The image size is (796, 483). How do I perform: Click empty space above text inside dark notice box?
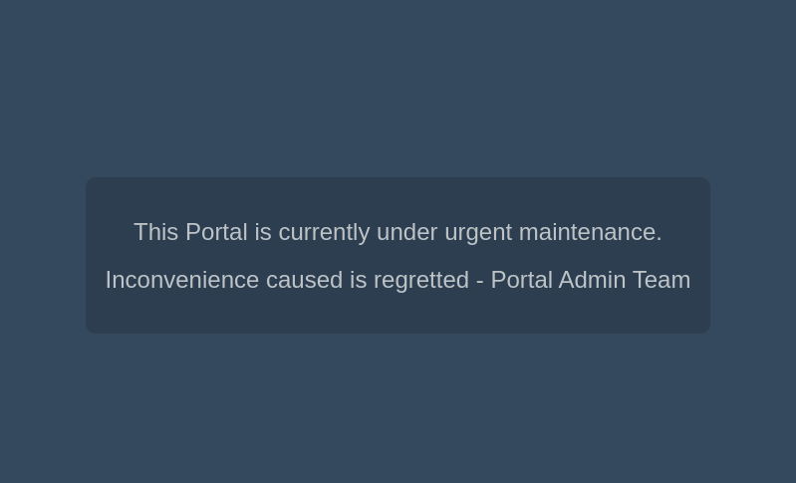(398, 198)
